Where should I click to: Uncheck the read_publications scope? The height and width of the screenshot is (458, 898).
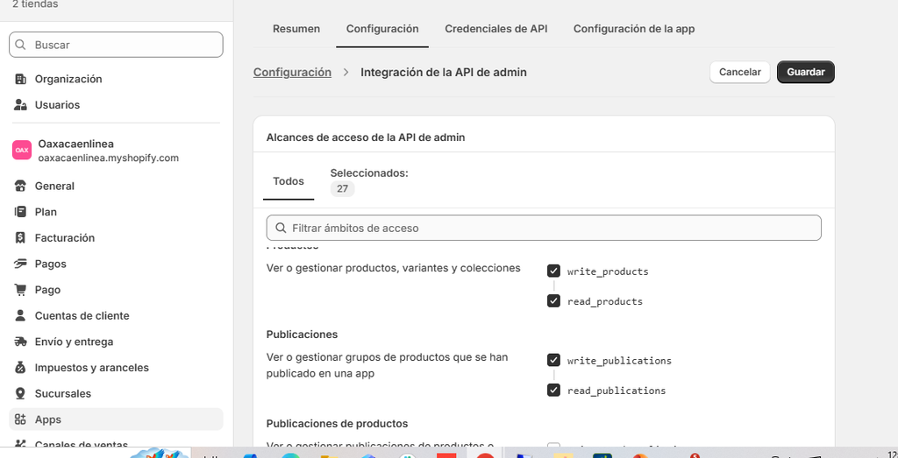tap(553, 390)
